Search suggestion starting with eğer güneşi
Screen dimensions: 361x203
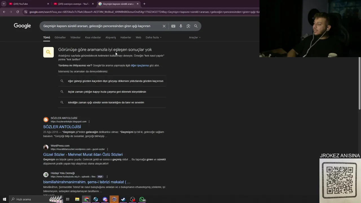tap(112, 81)
